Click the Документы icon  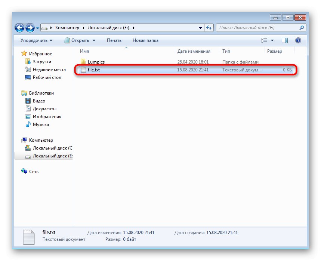[28, 108]
